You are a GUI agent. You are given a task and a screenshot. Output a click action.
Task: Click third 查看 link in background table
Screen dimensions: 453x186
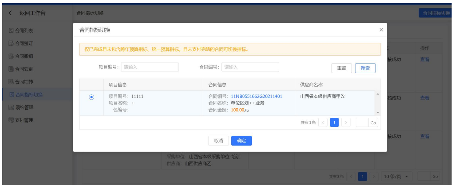coord(425,136)
